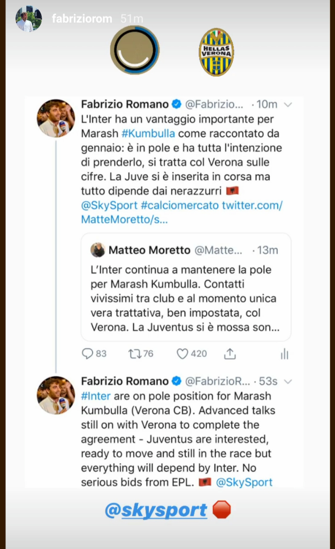Tap the retweet icon

[134, 353]
